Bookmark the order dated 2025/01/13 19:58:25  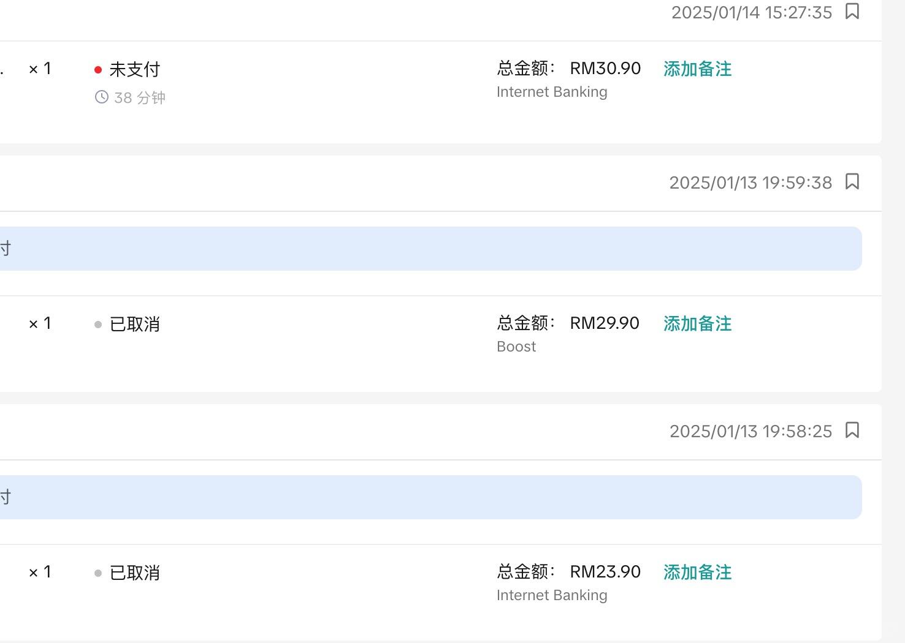[852, 430]
